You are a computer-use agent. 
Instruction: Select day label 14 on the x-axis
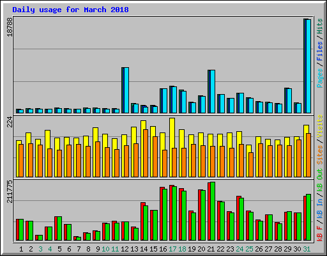(x=144, y=249)
